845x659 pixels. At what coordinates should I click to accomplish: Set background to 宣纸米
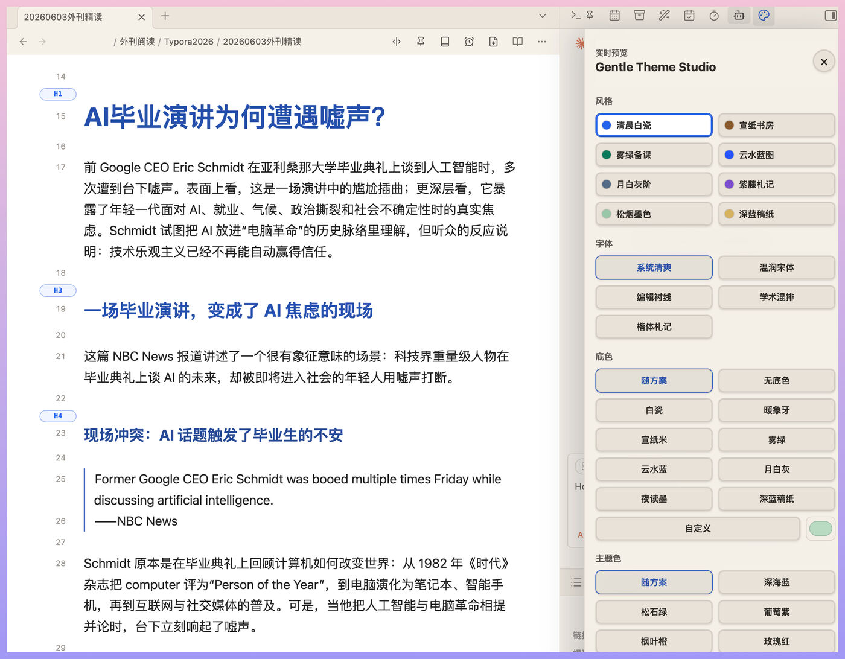point(654,440)
